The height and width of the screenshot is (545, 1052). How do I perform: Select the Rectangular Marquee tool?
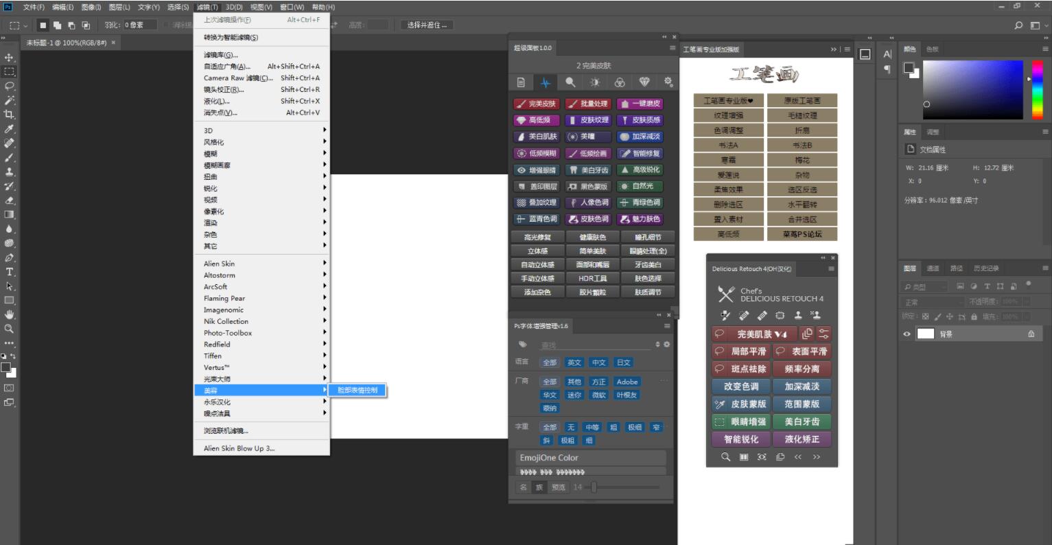tap(10, 71)
